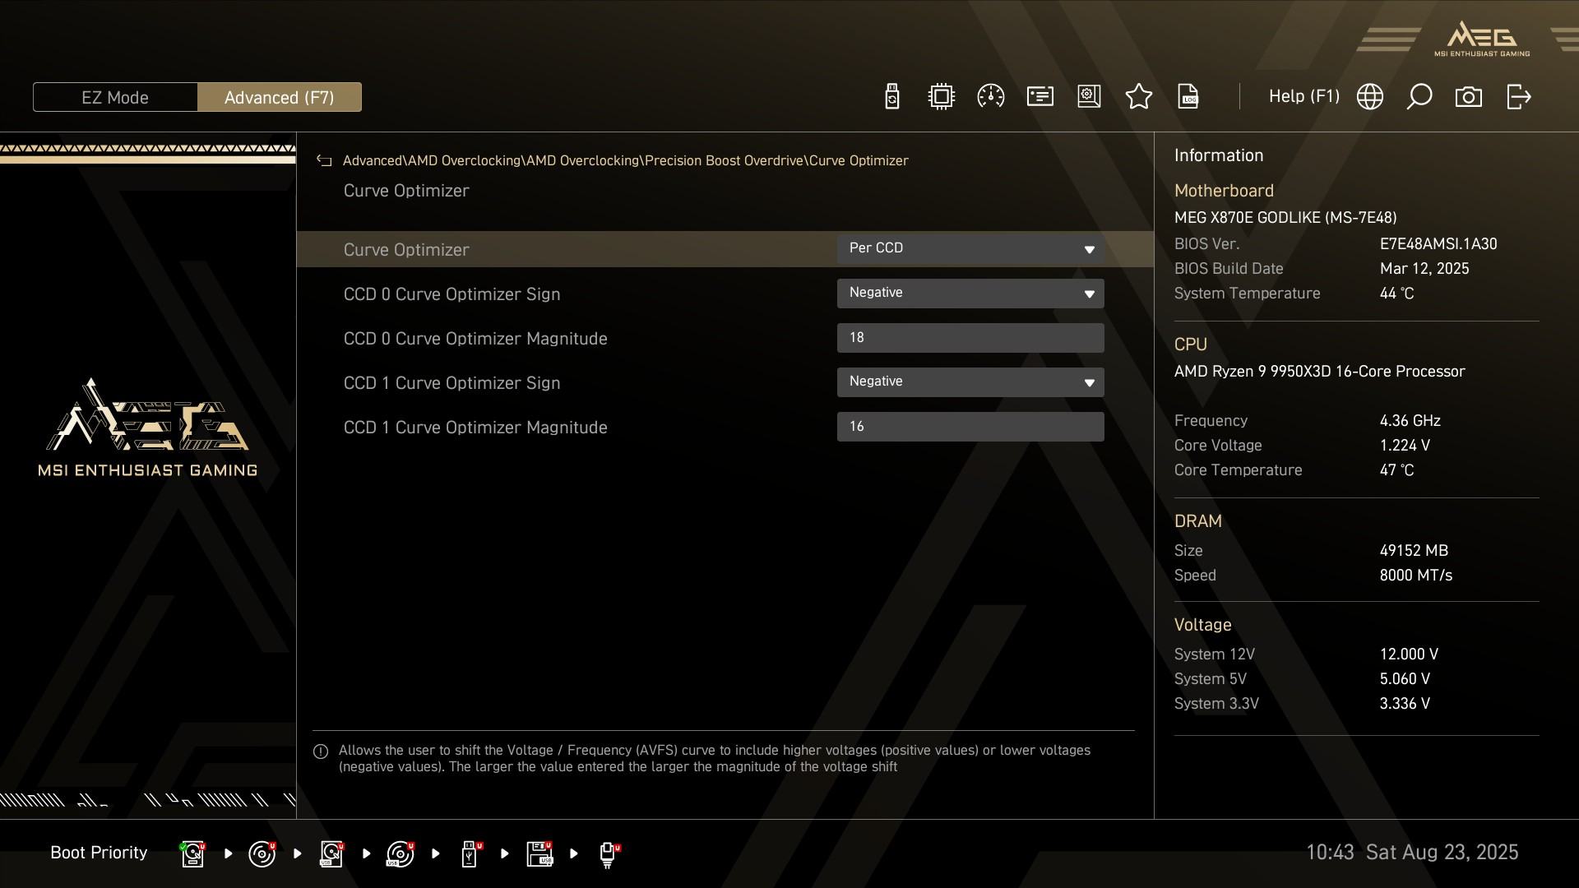Take a screenshot with camera icon
The image size is (1579, 888).
[x=1468, y=97]
